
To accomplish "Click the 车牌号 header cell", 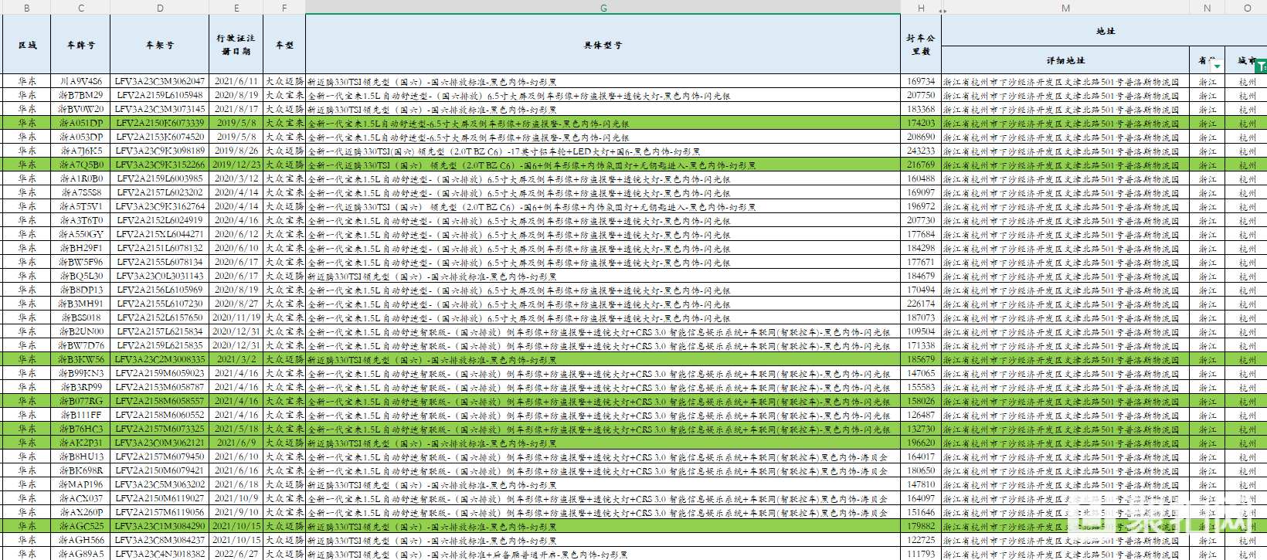I will click(80, 45).
